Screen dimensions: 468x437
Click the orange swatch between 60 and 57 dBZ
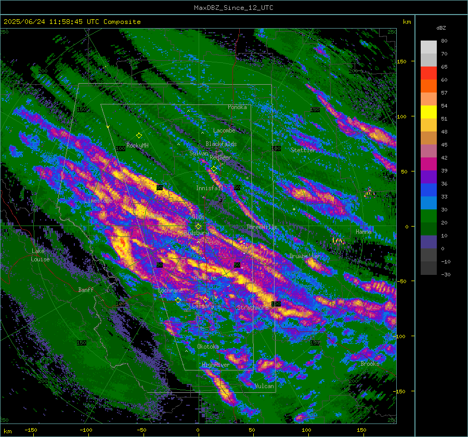(x=428, y=86)
